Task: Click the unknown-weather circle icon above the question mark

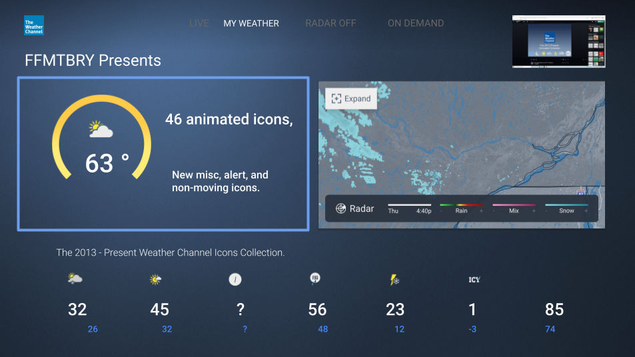Action: click(235, 279)
